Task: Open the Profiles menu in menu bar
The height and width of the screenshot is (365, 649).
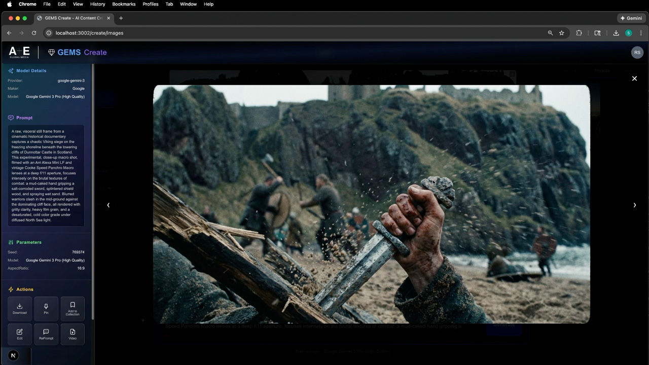Action: 150,4
